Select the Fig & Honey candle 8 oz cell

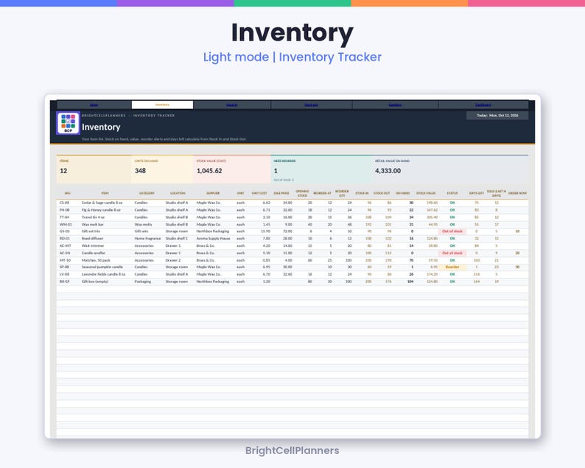101,210
